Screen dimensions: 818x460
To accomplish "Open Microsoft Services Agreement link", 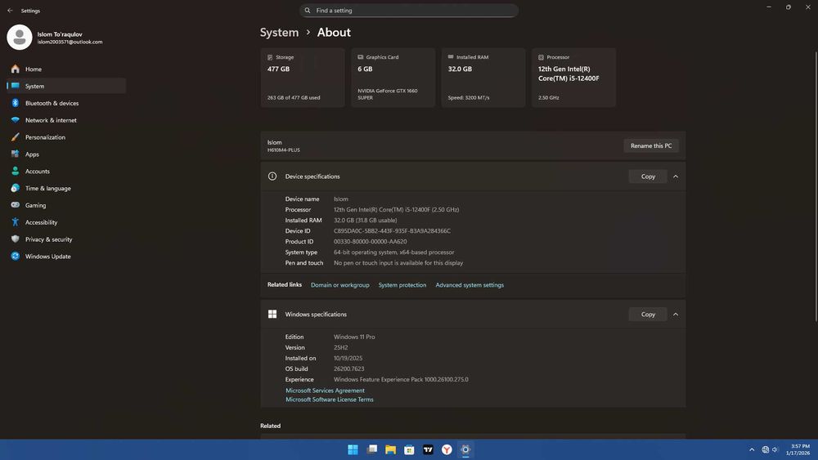I will tap(325, 391).
